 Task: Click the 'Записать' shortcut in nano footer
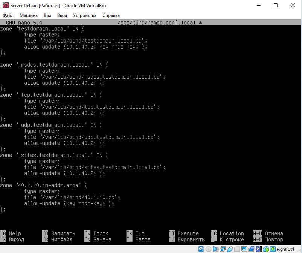63,233
